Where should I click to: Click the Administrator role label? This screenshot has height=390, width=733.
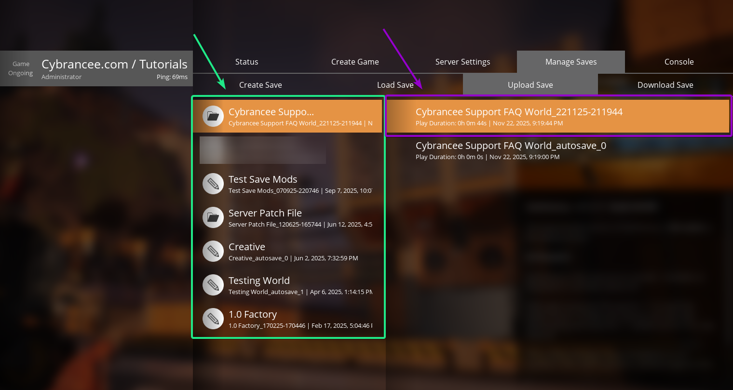point(62,77)
